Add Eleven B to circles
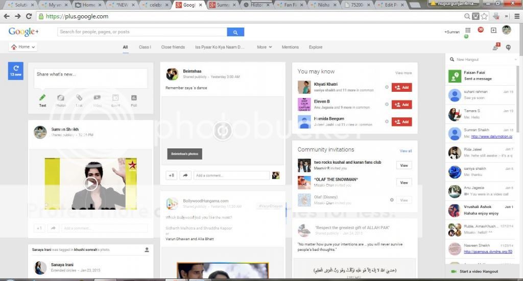Viewport: 523px width, 281px height. (401, 105)
